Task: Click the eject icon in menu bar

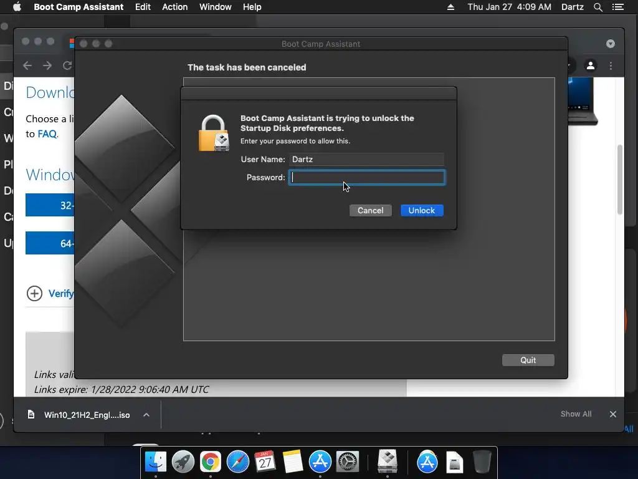Action: pyautogui.click(x=450, y=7)
